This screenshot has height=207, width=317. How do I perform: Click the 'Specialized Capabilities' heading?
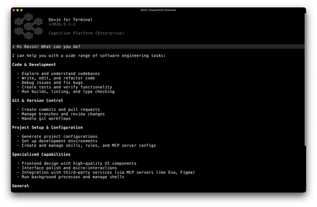pyautogui.click(x=41, y=155)
